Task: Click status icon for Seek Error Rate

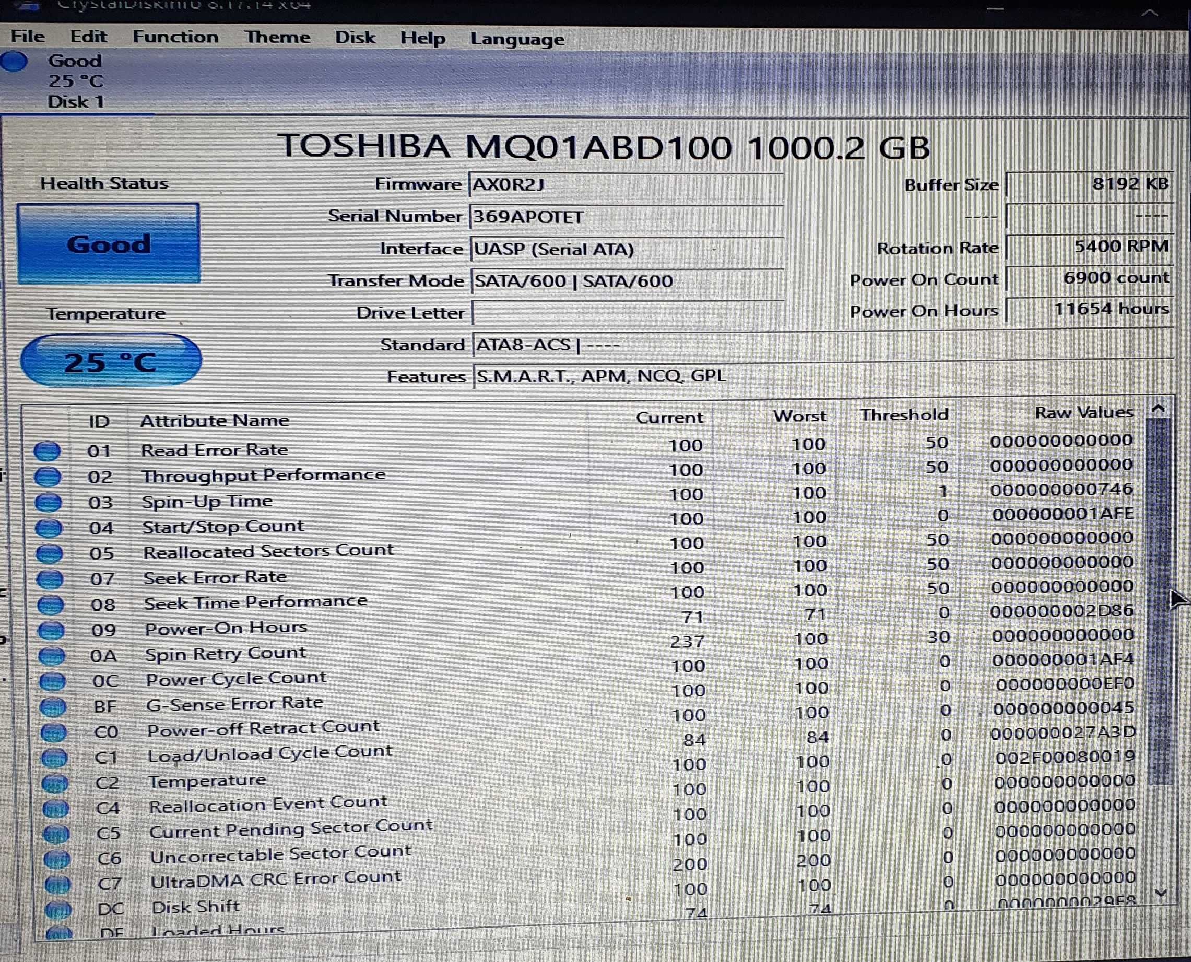Action: pos(50,580)
